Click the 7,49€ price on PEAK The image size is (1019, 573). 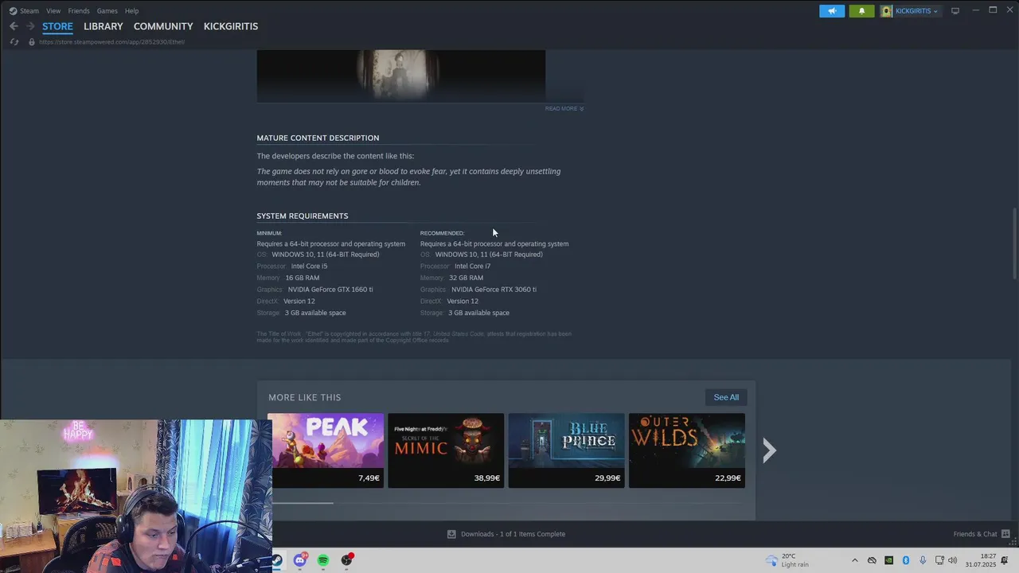(x=369, y=478)
